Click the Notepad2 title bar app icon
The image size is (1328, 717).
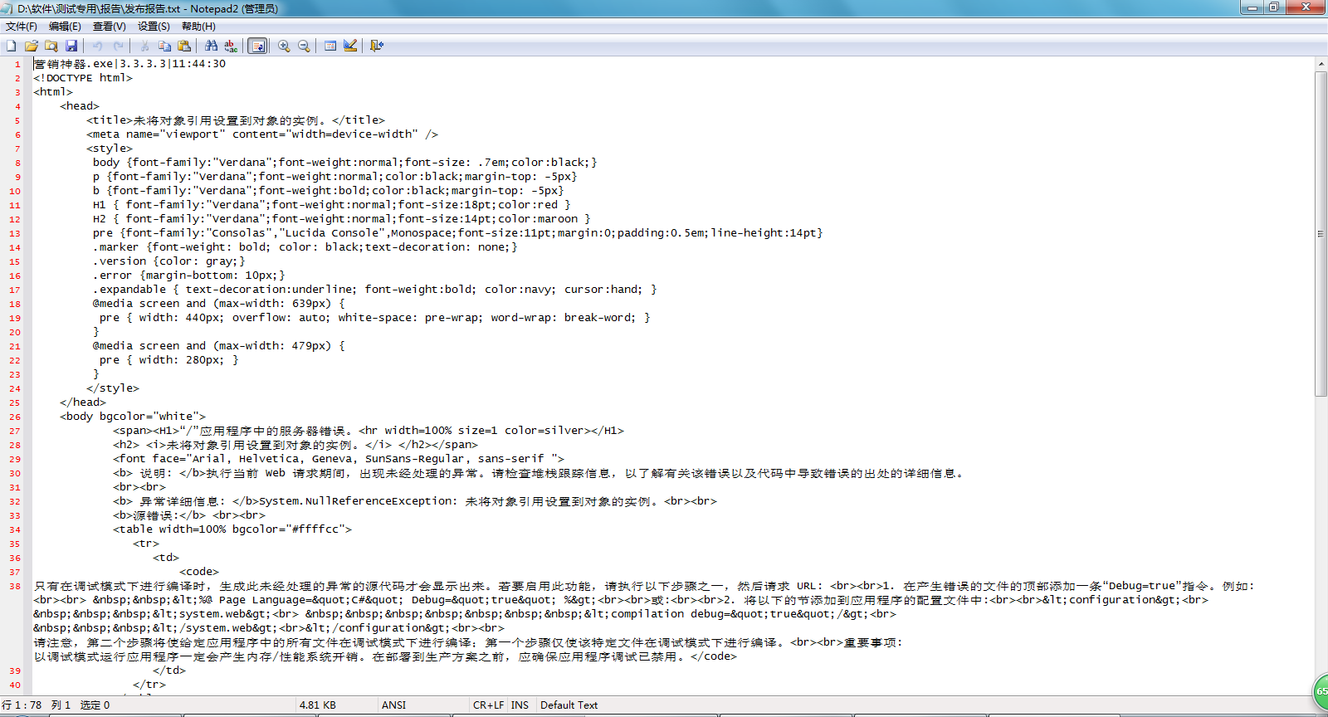point(8,8)
